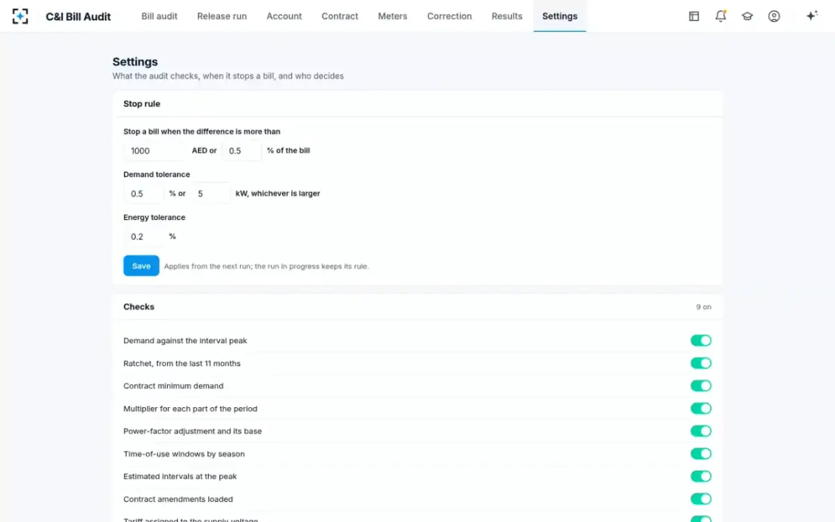This screenshot has height=522, width=835.
Task: Open the Correction tab
Action: [x=450, y=16]
